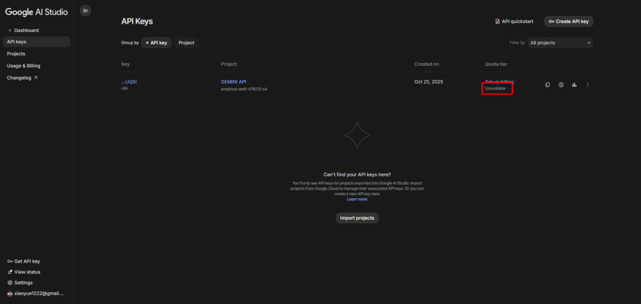
Task: Expand the All projects filter dropdown
Action: (560, 43)
